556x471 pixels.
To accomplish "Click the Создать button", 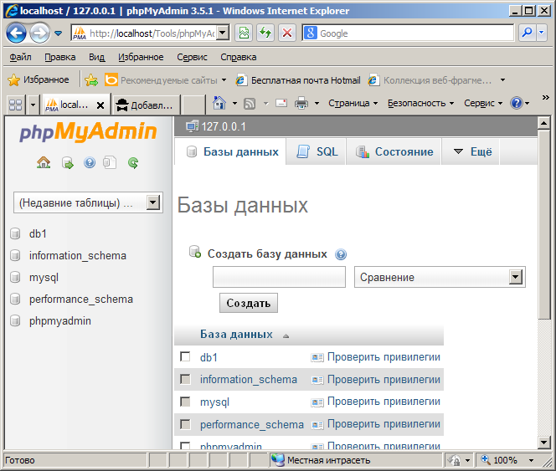I will [x=249, y=303].
